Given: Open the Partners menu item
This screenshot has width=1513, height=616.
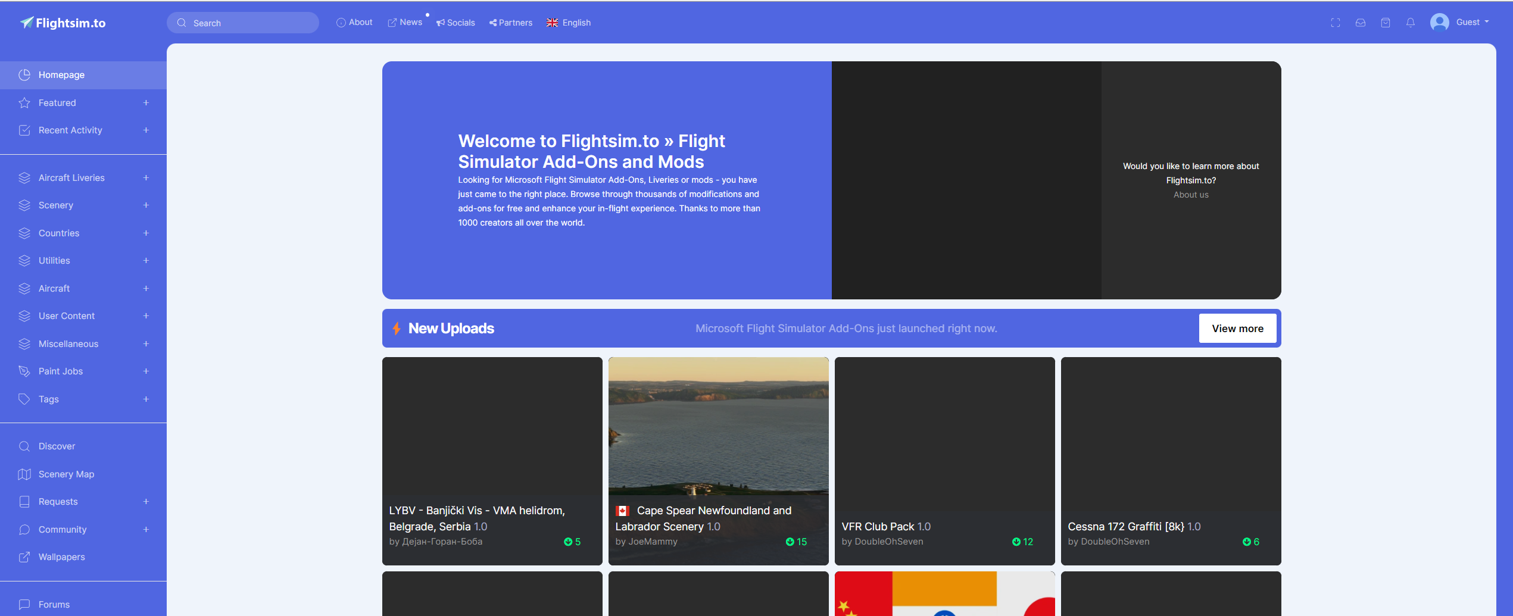Looking at the screenshot, I should (x=511, y=23).
